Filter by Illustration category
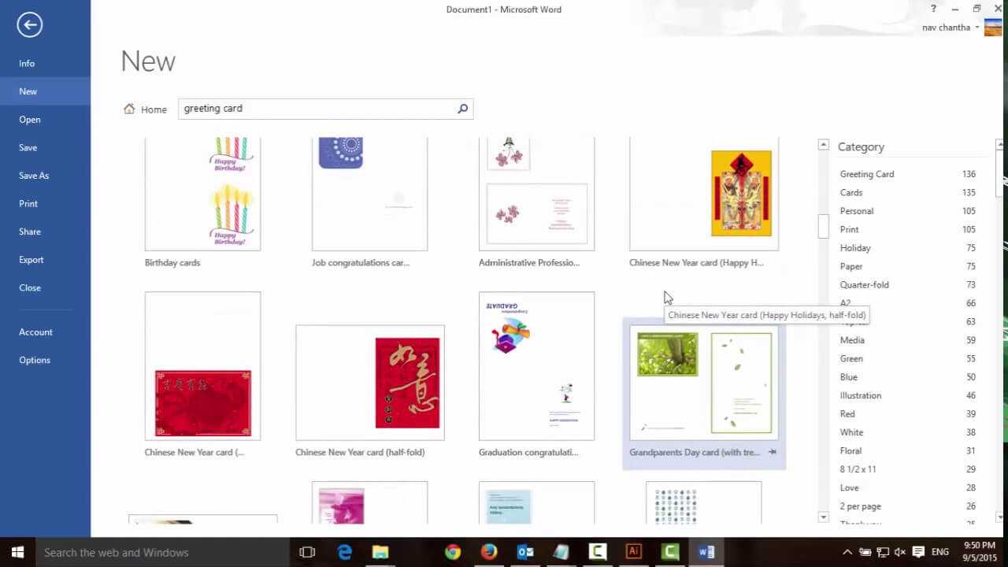 pyautogui.click(x=907, y=395)
